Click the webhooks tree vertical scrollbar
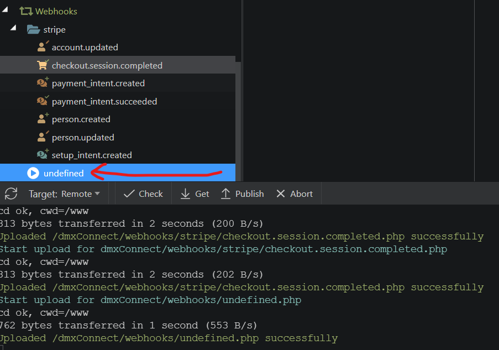Image resolution: width=499 pixels, height=350 pixels. click(x=238, y=121)
